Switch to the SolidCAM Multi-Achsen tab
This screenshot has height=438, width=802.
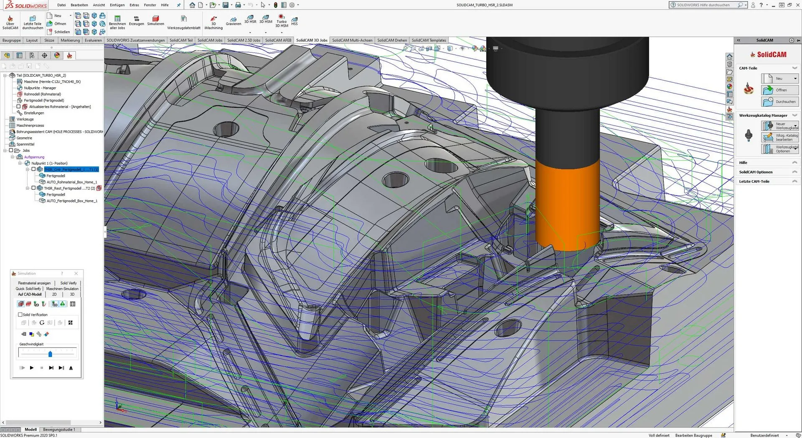coord(352,40)
